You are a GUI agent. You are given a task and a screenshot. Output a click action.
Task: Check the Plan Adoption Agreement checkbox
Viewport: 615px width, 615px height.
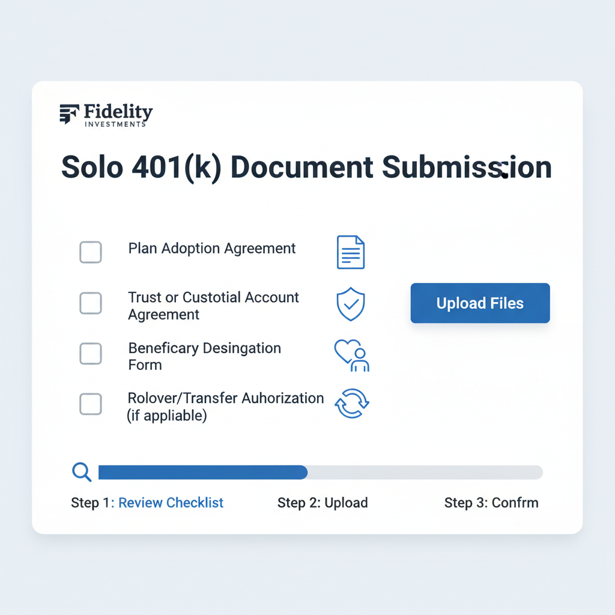click(x=91, y=252)
